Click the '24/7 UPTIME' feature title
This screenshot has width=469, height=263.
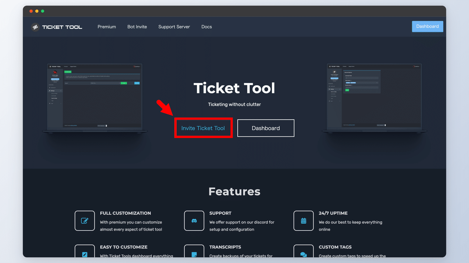point(333,213)
